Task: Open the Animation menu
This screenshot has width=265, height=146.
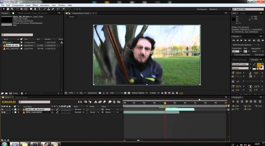Action: pos(45,5)
